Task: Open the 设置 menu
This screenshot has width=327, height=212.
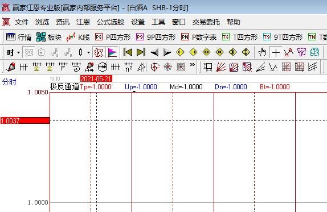Action: (138, 22)
